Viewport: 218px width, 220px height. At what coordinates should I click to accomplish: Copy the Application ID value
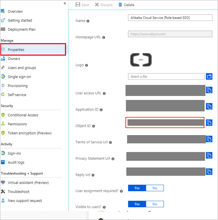click(209, 106)
